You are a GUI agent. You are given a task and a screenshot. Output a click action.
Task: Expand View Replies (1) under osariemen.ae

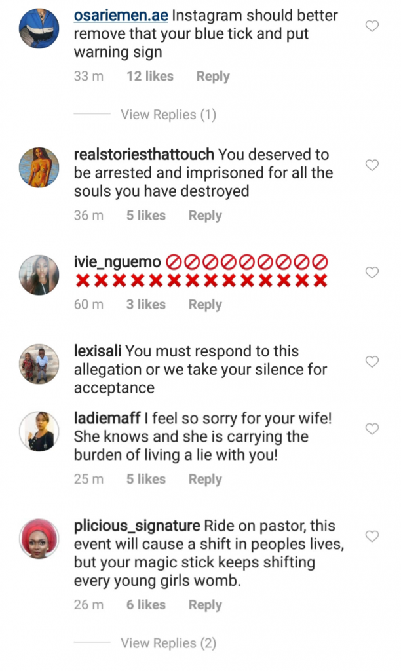[168, 115]
